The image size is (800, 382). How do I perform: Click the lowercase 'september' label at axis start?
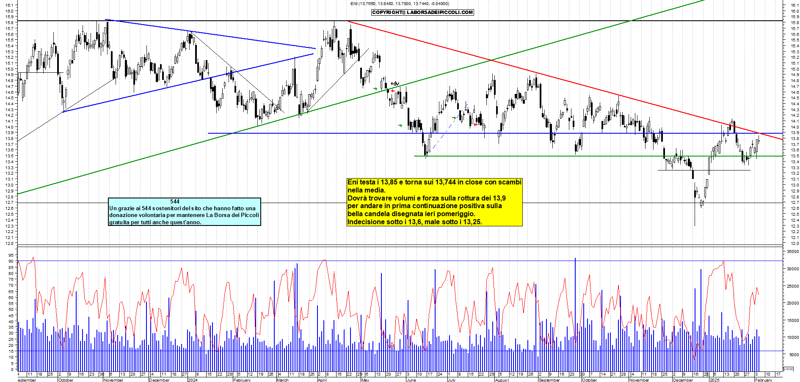point(27,380)
